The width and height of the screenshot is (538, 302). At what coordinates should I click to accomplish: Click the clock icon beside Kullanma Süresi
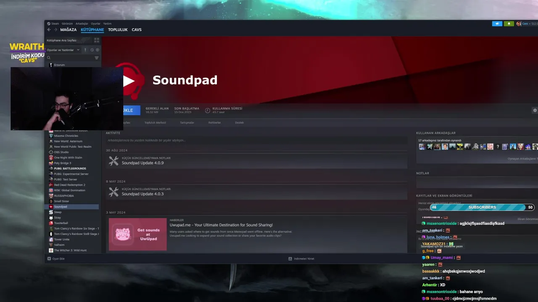[208, 110]
